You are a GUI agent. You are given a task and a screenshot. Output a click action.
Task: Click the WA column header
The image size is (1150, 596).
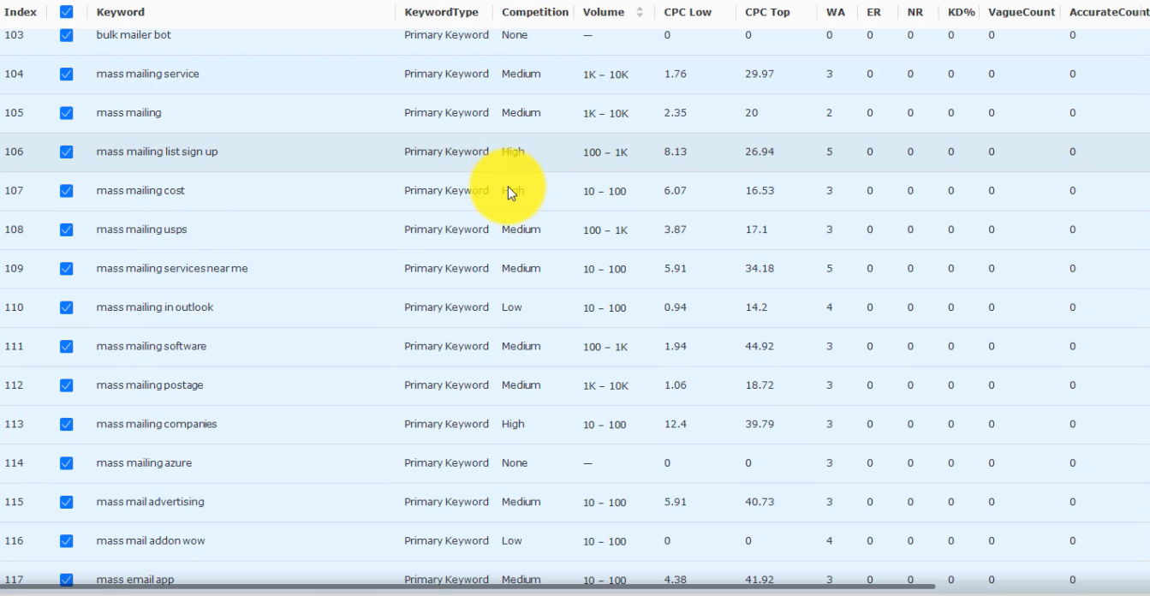tap(836, 12)
